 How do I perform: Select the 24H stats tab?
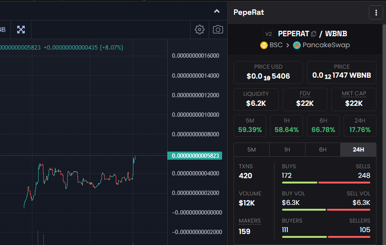358,150
